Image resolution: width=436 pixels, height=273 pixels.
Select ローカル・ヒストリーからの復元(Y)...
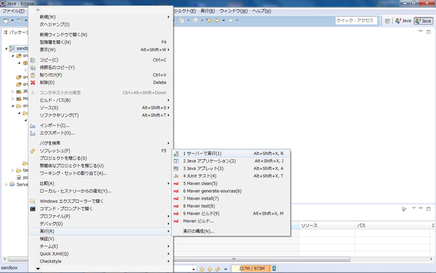click(101, 191)
